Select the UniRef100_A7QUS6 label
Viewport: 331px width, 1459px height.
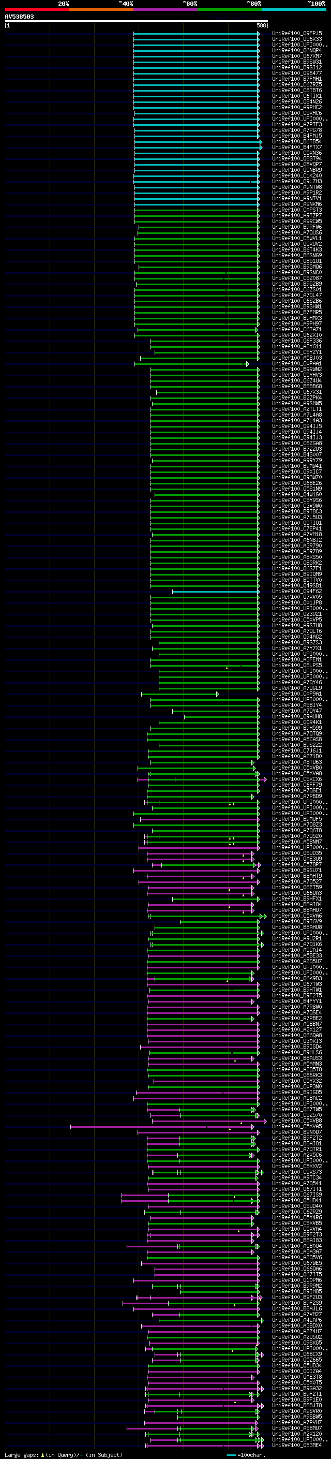click(297, 233)
